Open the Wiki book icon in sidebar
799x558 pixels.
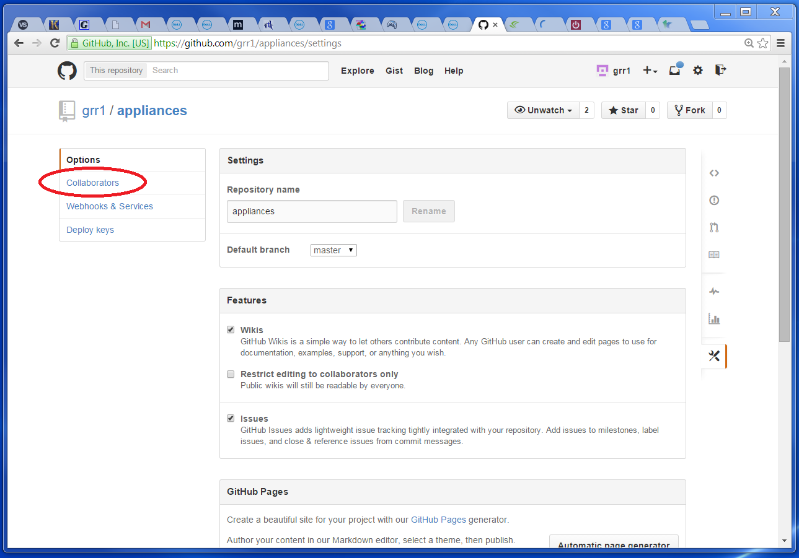click(714, 255)
